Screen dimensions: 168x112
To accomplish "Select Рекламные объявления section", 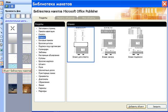I will [49, 55].
